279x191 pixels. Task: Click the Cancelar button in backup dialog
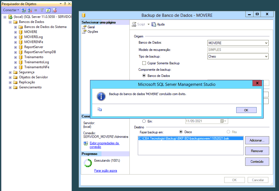coord(258,180)
